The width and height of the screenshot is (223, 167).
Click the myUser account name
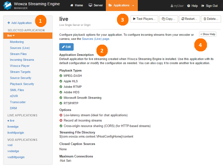point(177,6)
